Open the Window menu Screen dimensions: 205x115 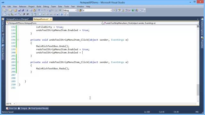(x=80, y=6)
